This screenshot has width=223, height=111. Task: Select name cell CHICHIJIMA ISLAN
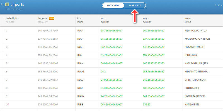(x=195, y=80)
